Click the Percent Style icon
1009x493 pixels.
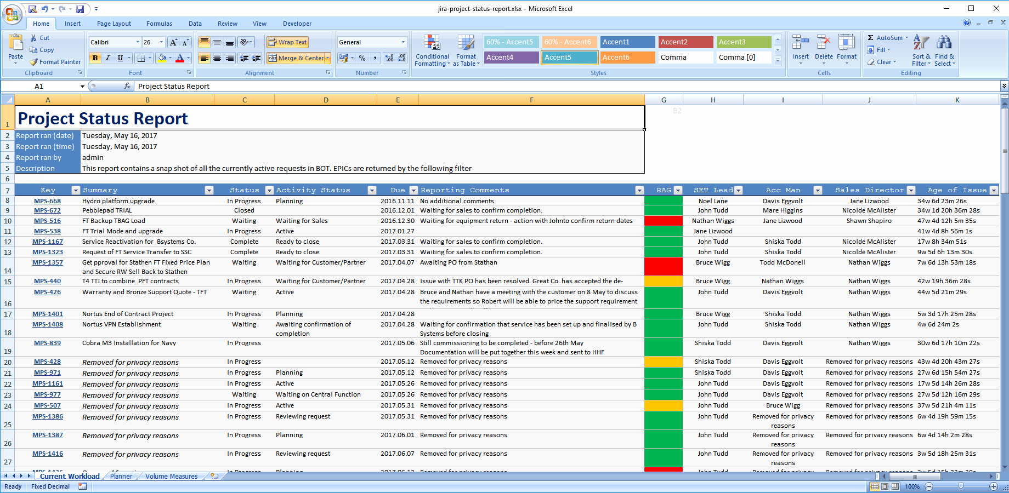[362, 58]
